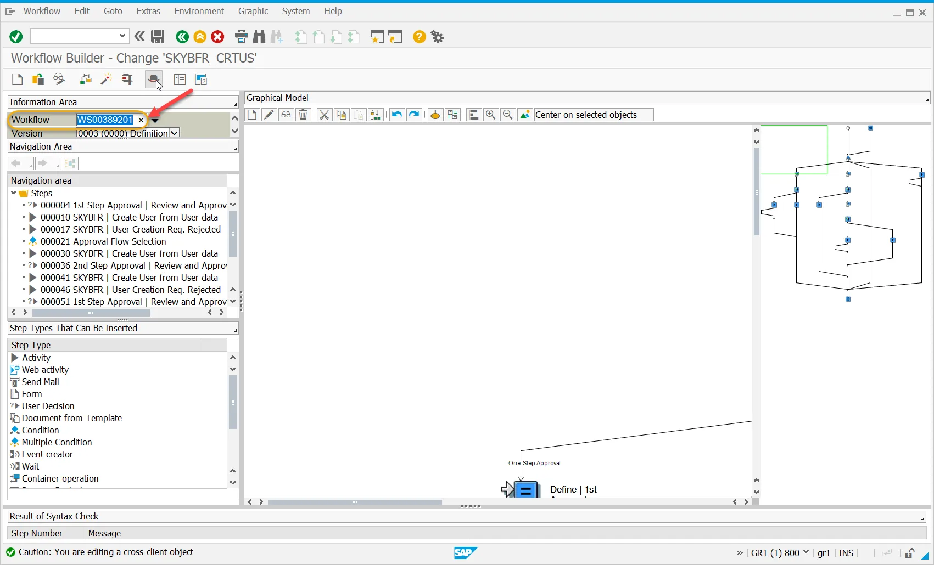Clear the Workflow ID field with the X
934x565 pixels.
pyautogui.click(x=141, y=120)
